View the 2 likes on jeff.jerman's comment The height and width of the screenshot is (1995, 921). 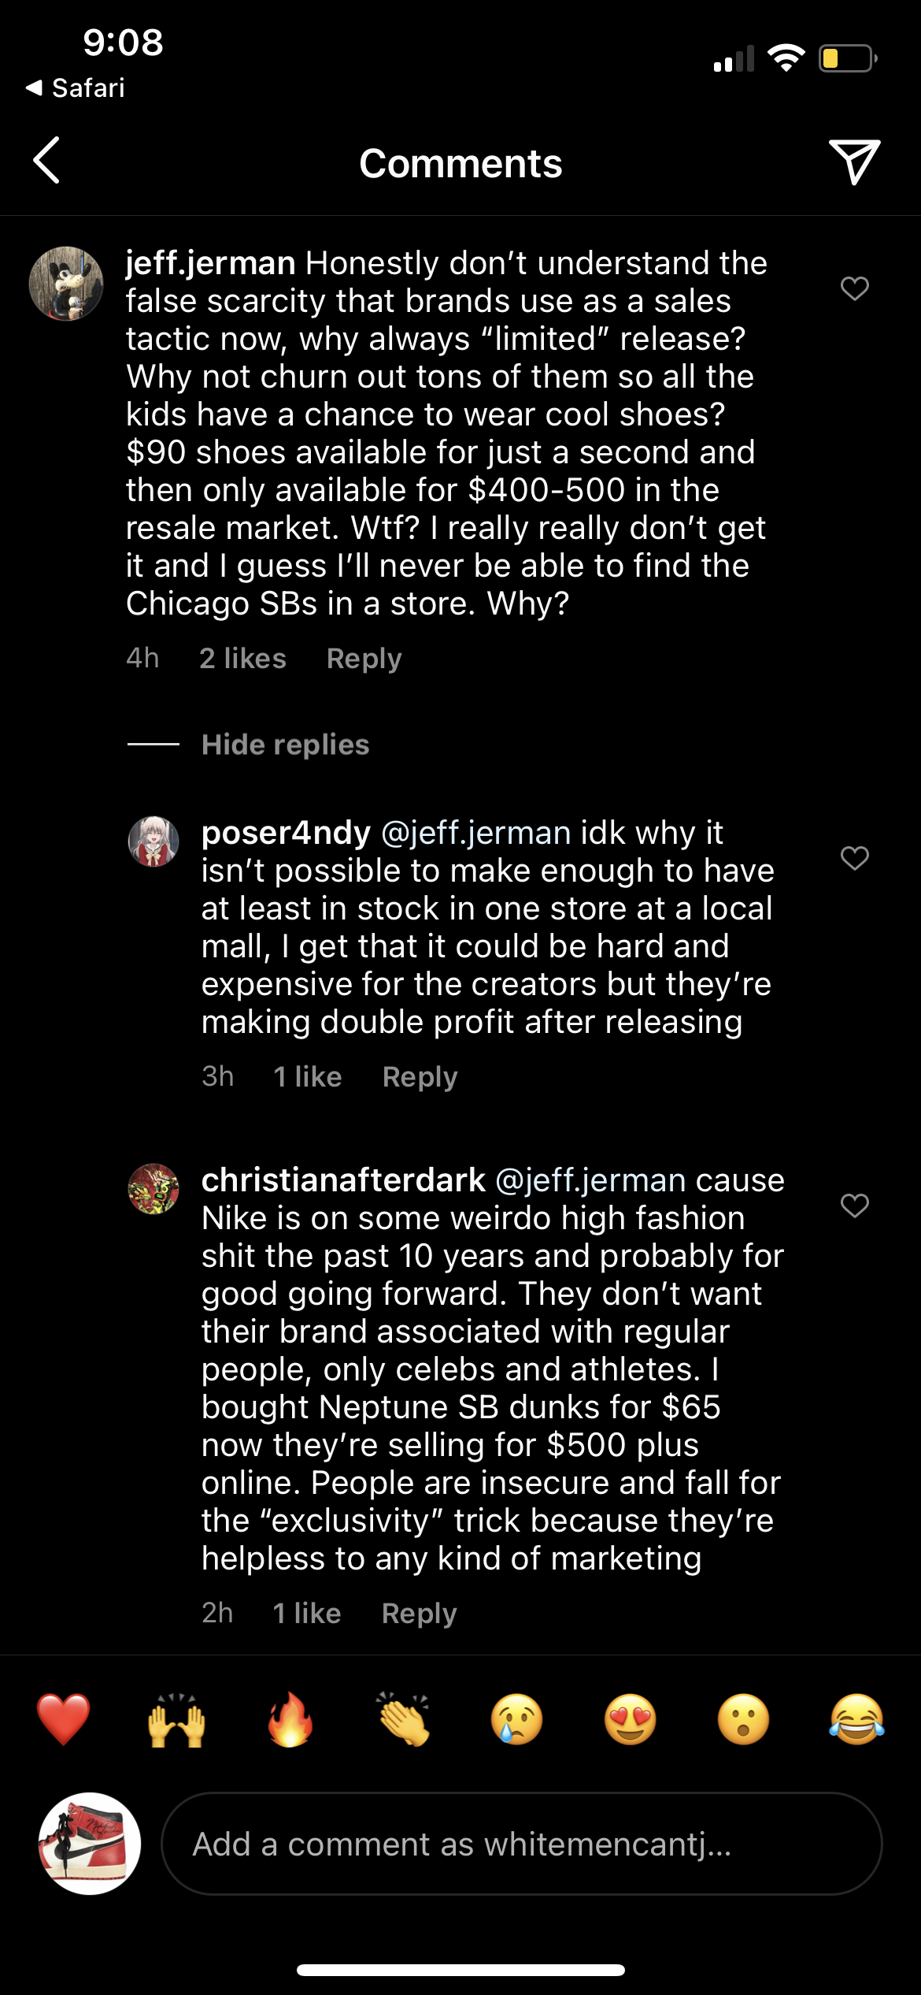242,659
